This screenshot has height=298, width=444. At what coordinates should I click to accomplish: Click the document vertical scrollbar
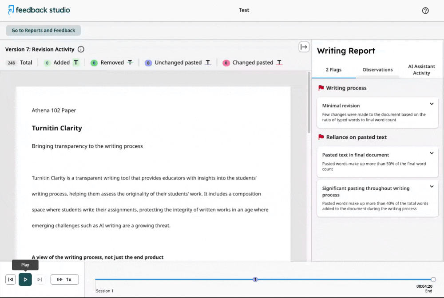point(309,102)
